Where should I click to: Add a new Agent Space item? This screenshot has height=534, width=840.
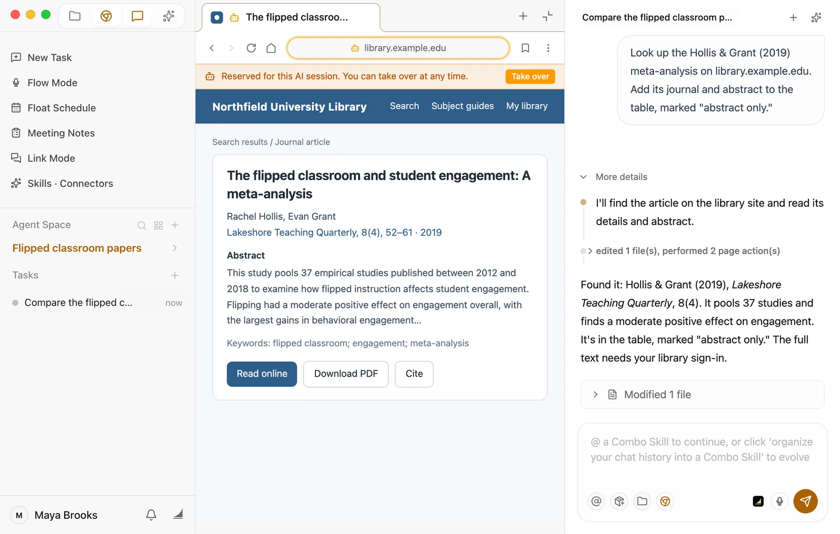175,225
